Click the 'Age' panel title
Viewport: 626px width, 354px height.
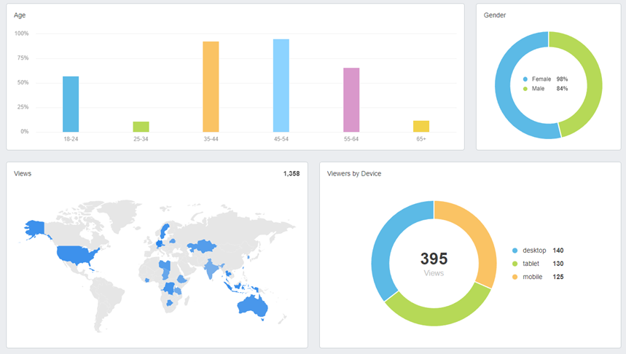pos(20,15)
